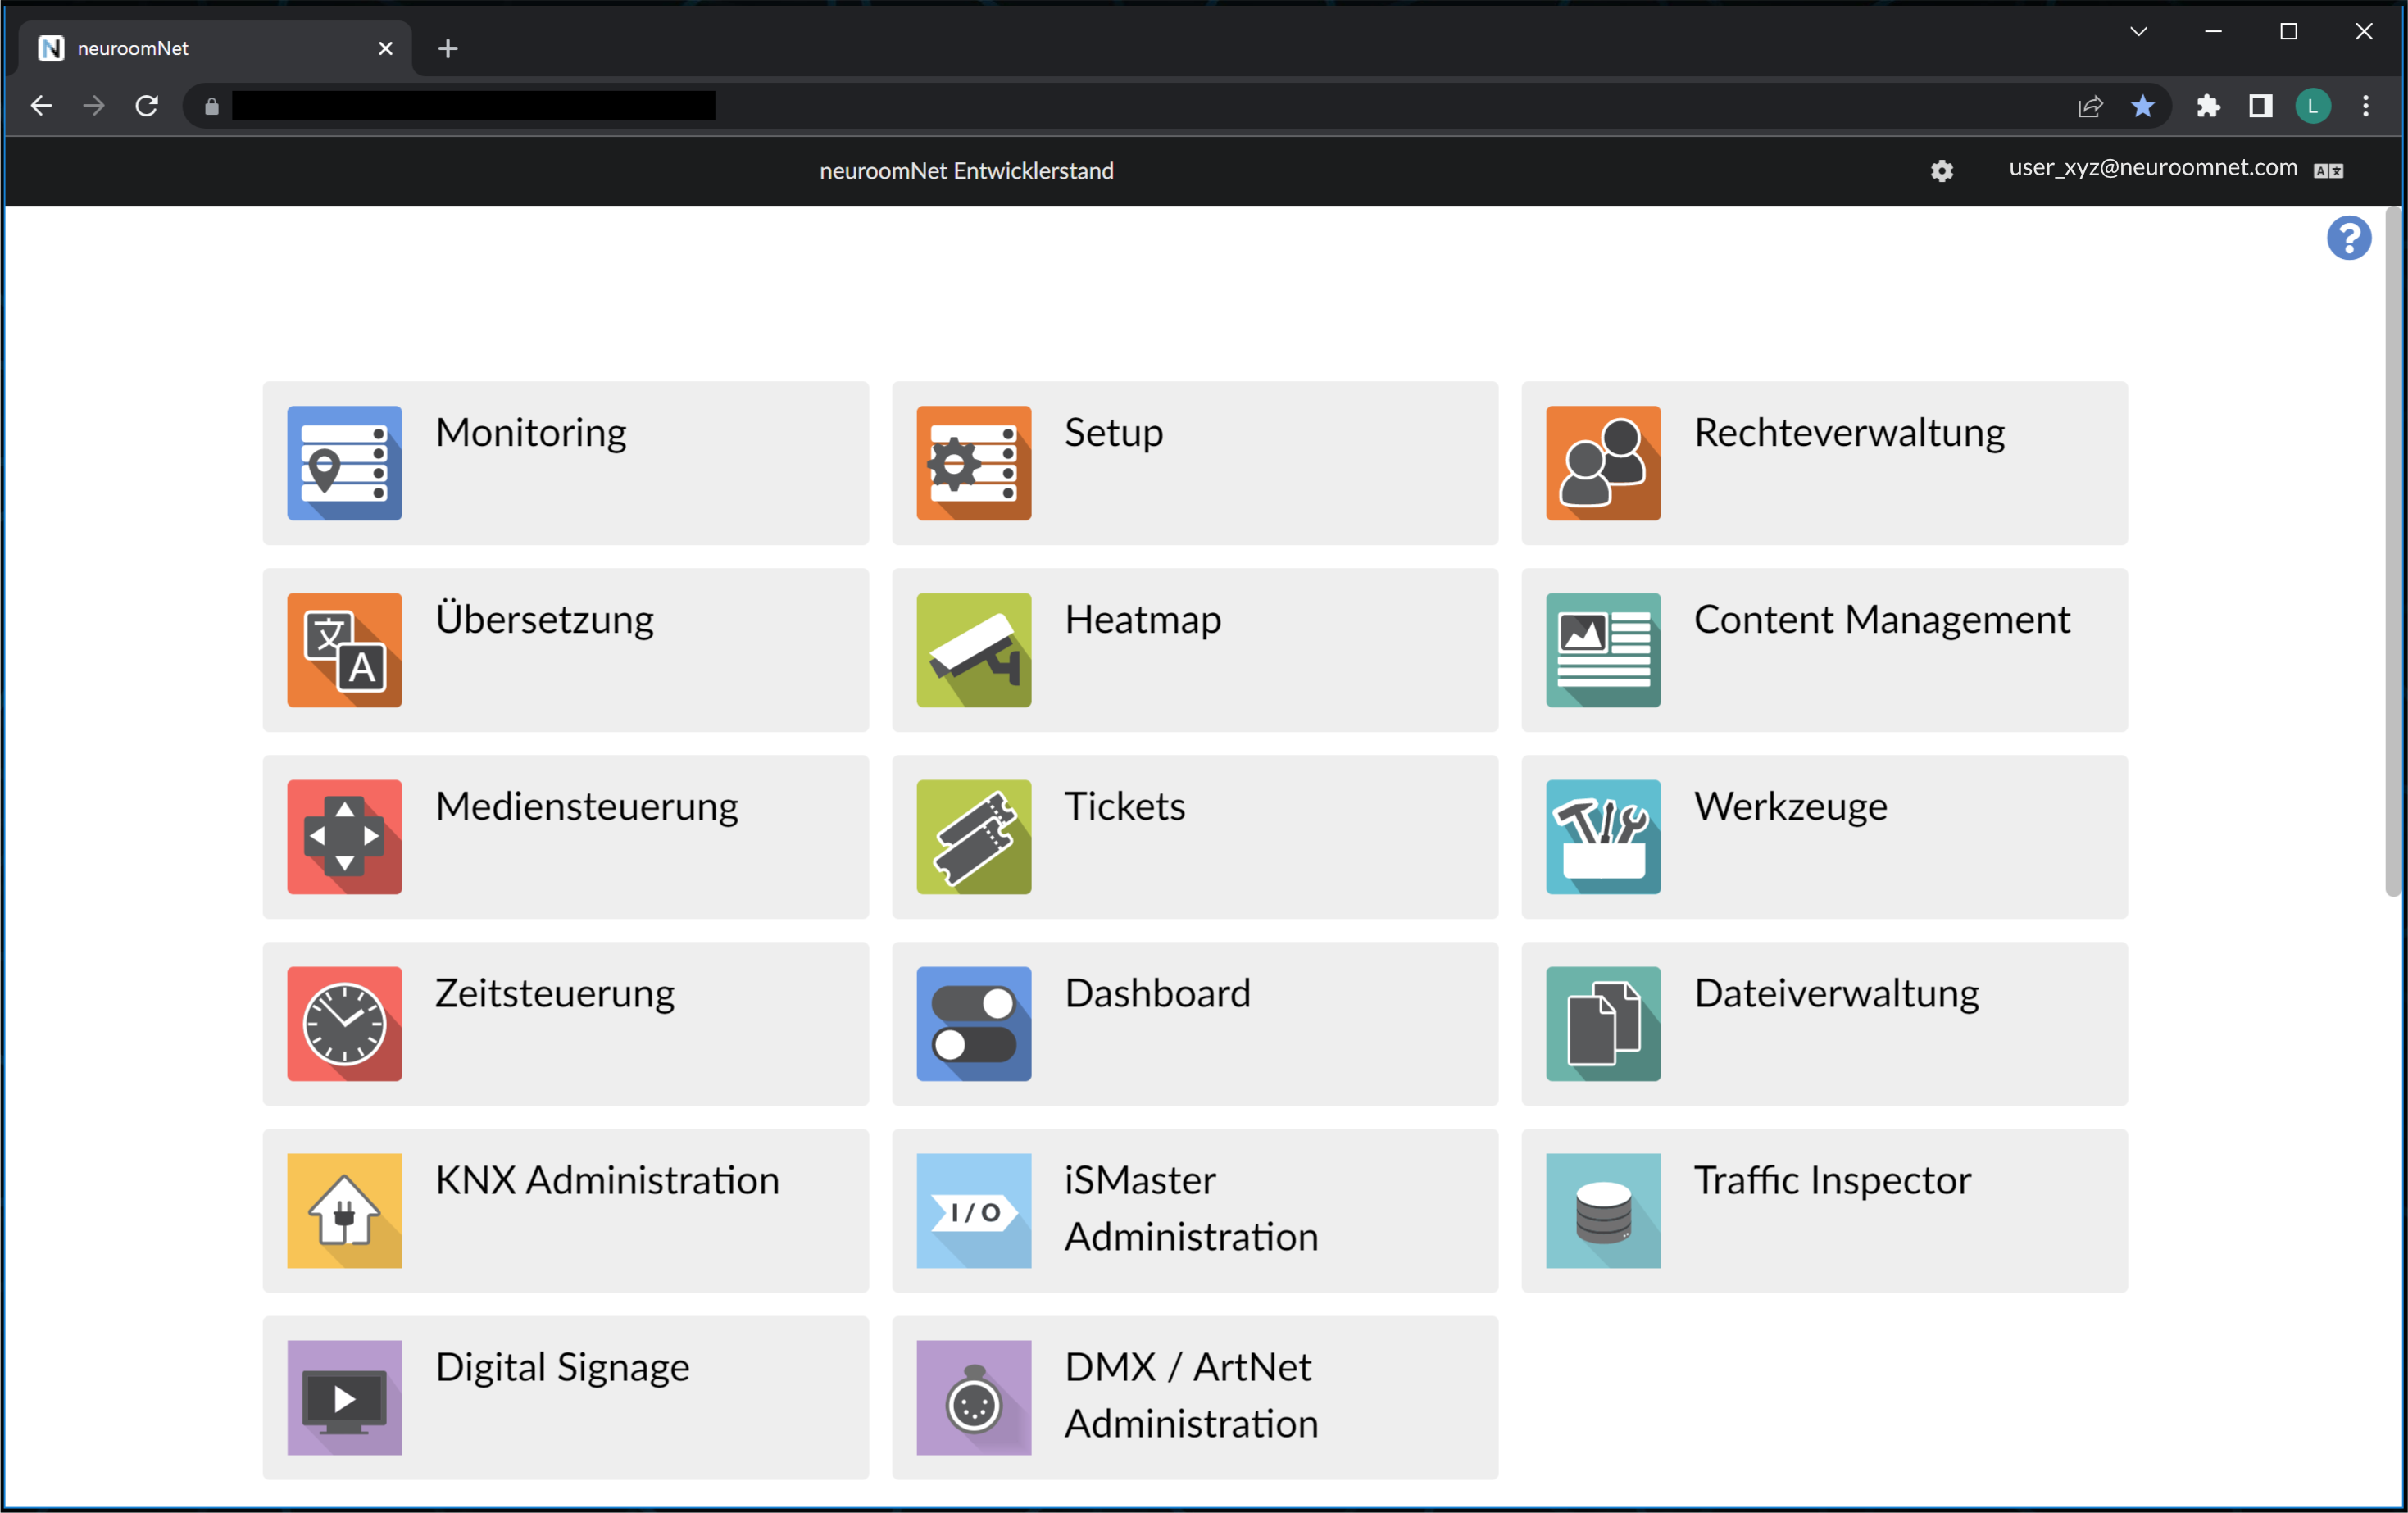Open the Chrome three-dot menu
The image size is (2408, 1513).
(2365, 106)
